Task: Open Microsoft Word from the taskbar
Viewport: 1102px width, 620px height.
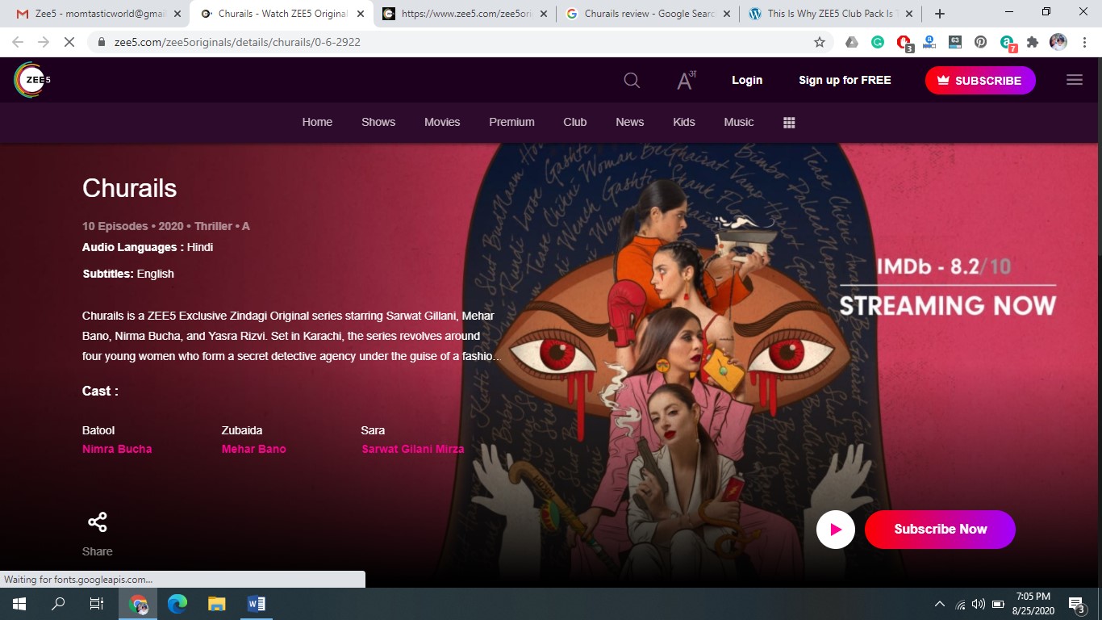Action: coord(257,604)
